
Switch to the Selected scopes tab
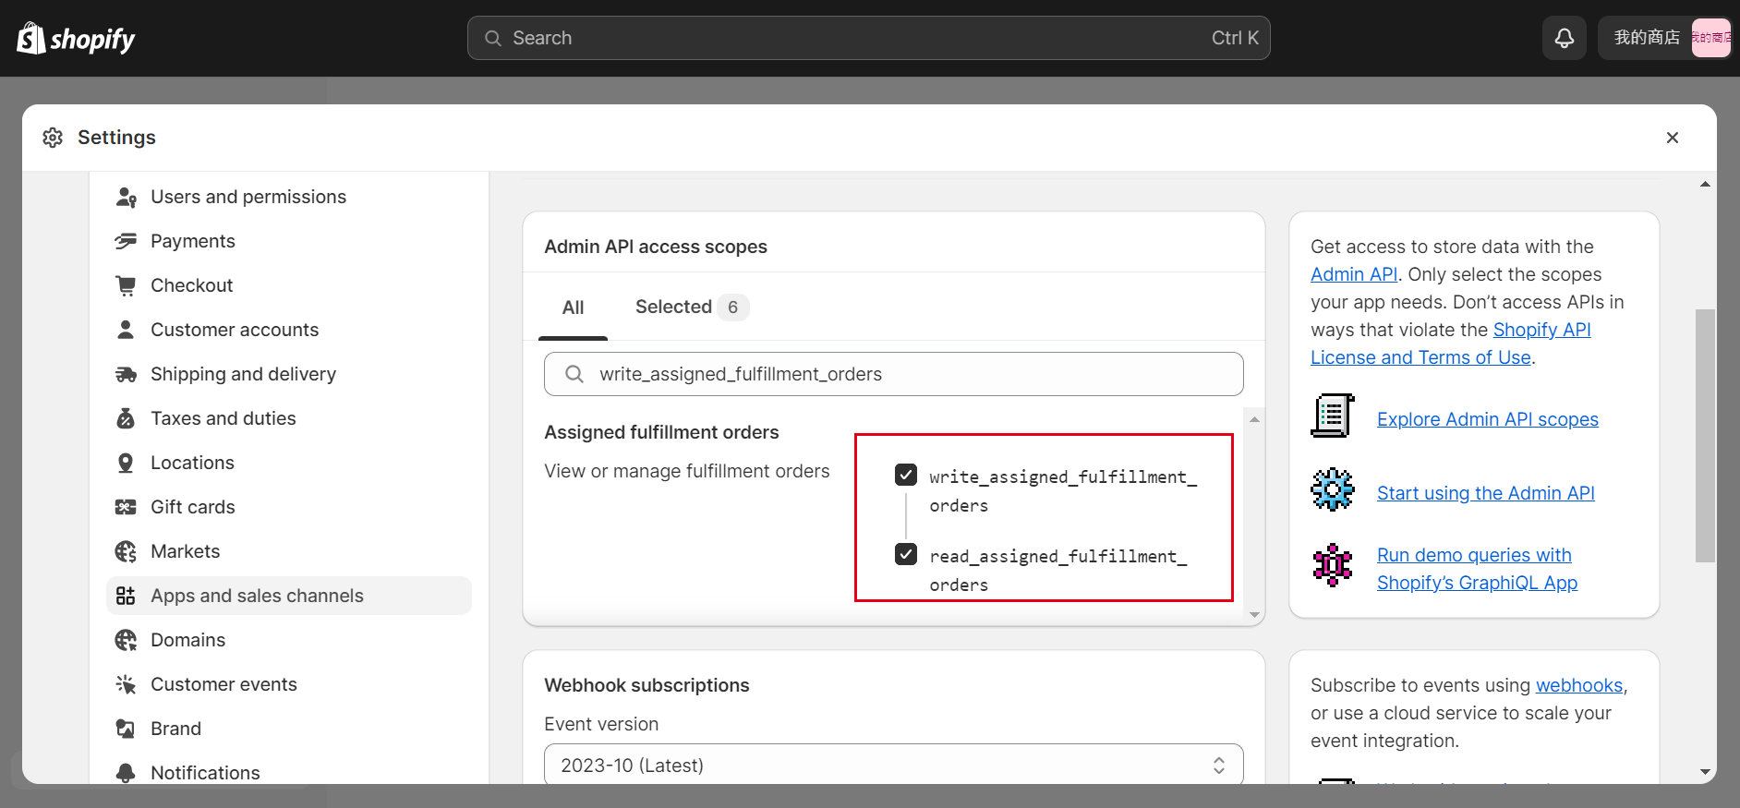point(691,307)
